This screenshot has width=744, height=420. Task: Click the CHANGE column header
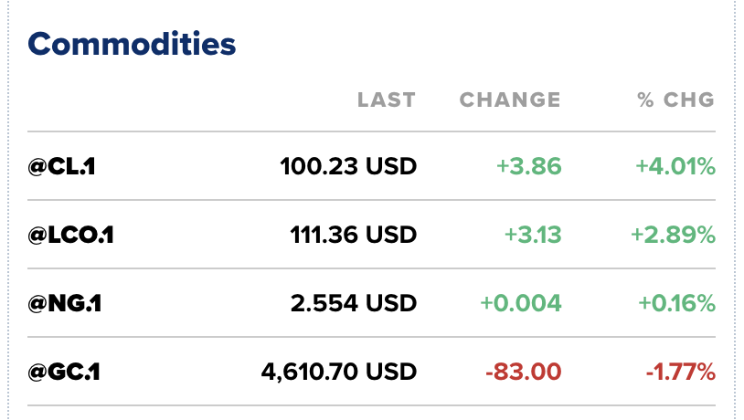pos(510,100)
